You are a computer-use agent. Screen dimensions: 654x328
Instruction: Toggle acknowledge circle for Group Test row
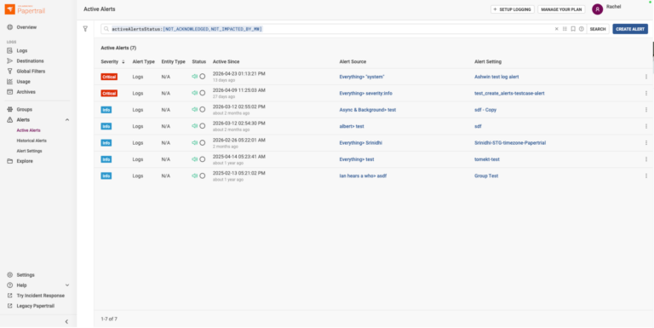[x=203, y=176]
